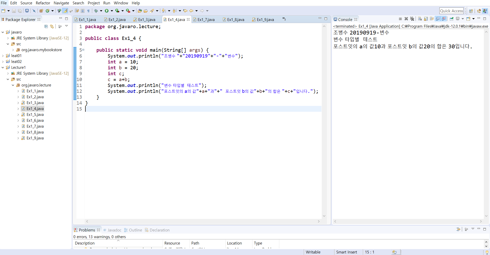Viewport: 490px width, 255px height.
Task: Click the New file wizard icon
Action: [3, 11]
